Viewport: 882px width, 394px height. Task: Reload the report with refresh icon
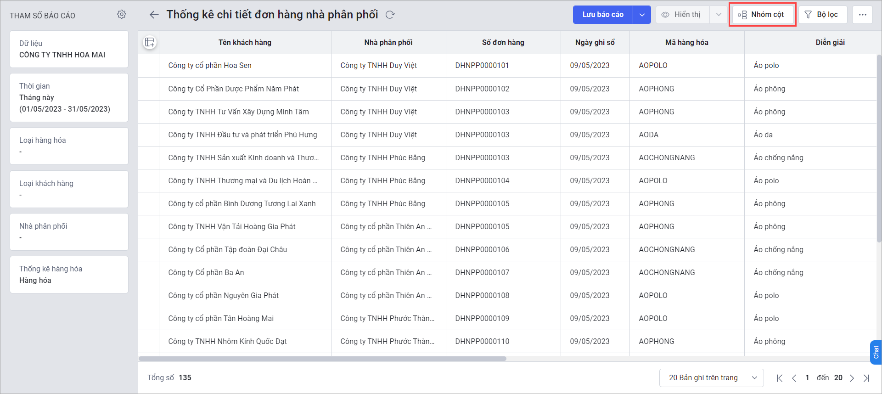pyautogui.click(x=390, y=15)
